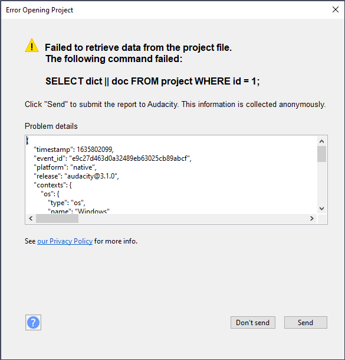Screen dimensions: 345x360
Task: Click the vertical scrollbar thumb in Problem details
Action: [321, 154]
